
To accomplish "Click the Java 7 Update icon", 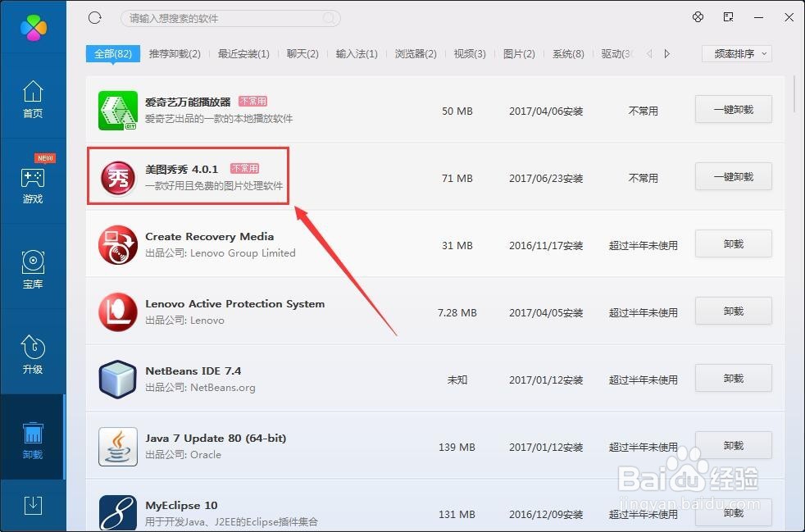I will click(x=118, y=447).
